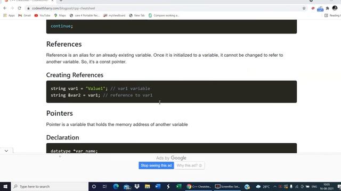Open the Apps bookmarks shortcut

click(x=9, y=15)
